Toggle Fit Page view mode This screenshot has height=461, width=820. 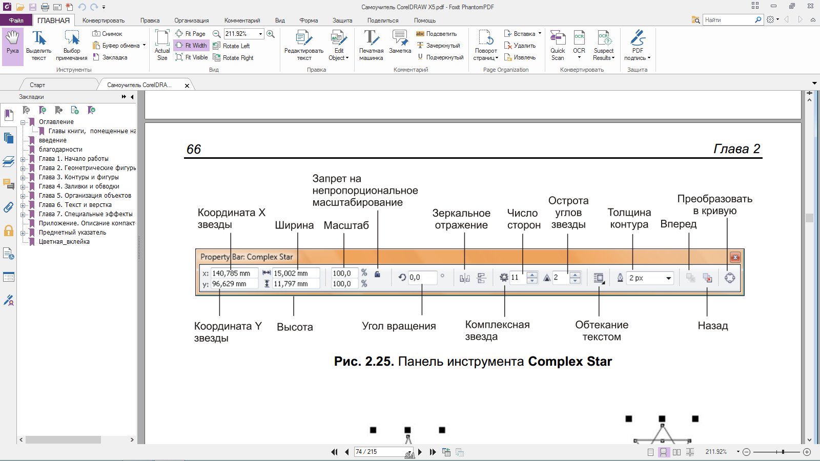191,34
